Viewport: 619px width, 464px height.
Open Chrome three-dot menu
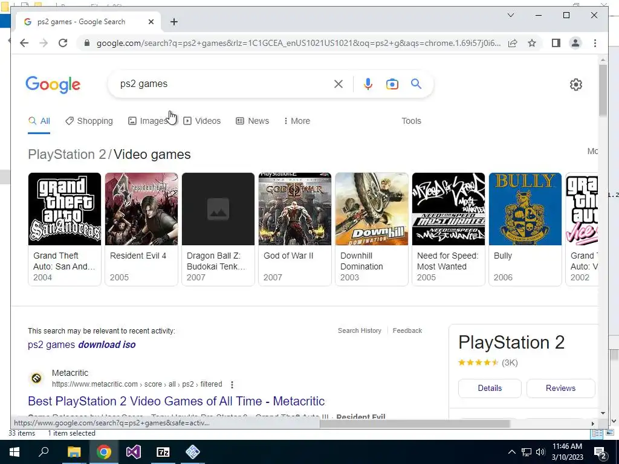pos(595,43)
